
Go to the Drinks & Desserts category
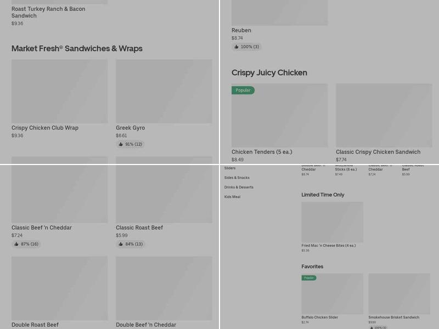[239, 187]
